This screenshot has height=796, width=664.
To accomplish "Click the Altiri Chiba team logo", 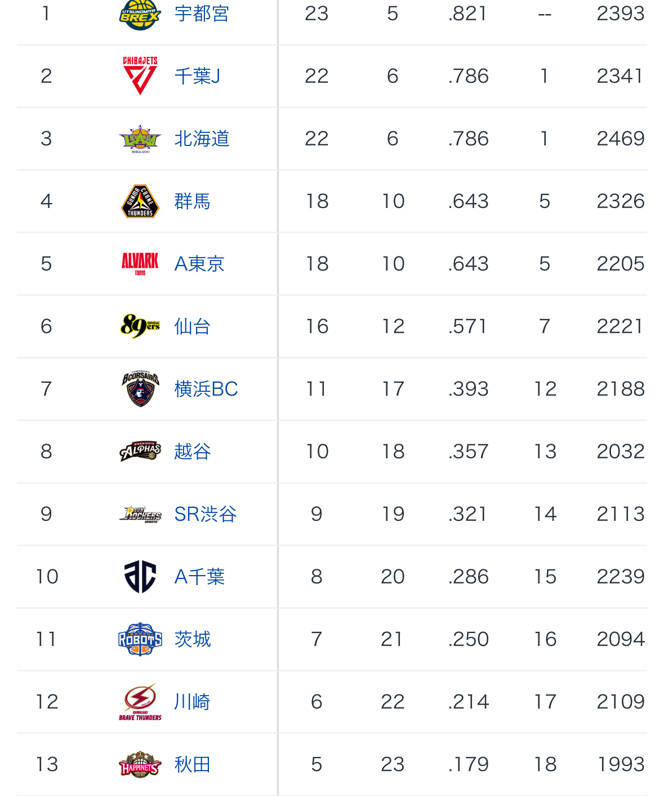I will (140, 576).
